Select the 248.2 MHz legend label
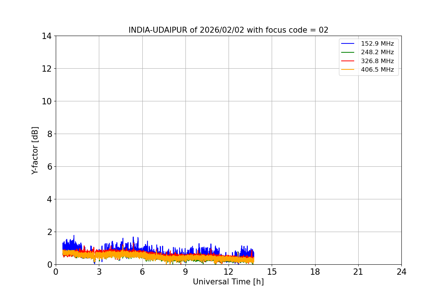Image resolution: width=446 pixels, height=297 pixels. pos(378,52)
